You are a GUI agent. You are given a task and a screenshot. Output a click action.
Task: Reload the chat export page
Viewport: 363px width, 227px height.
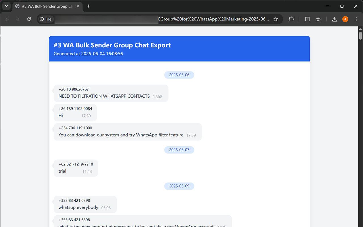point(29,19)
